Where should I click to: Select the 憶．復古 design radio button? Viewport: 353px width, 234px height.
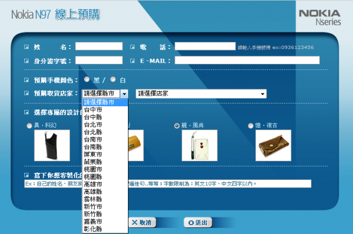tap(250, 126)
